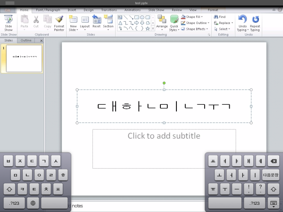
Task: Select the down arrow shape in gallery
Action: click(142, 23)
